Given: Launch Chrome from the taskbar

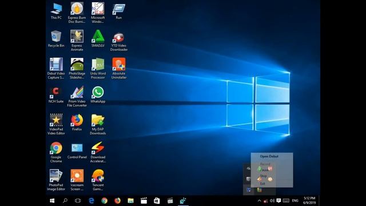Looking at the screenshot, I should pyautogui.click(x=104, y=201).
